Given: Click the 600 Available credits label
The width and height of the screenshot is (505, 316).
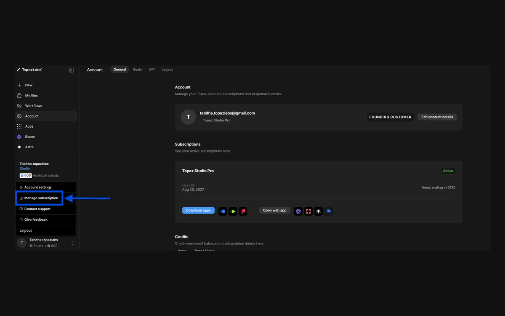Looking at the screenshot, I should (x=40, y=176).
